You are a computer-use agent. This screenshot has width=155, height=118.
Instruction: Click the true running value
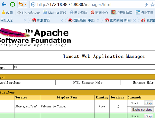[102, 106]
